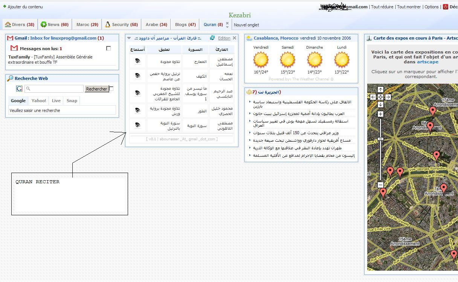The image size is (458, 282).
Task: Close the Quran tab
Action: [227, 23]
